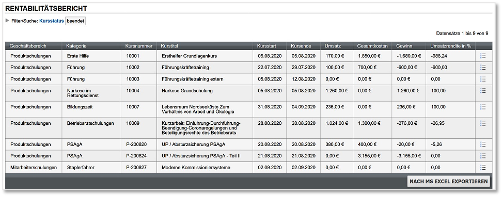Image resolution: width=502 pixels, height=197 pixels.
Task: Open actions menu icon for course 10002
Action: coord(483,68)
